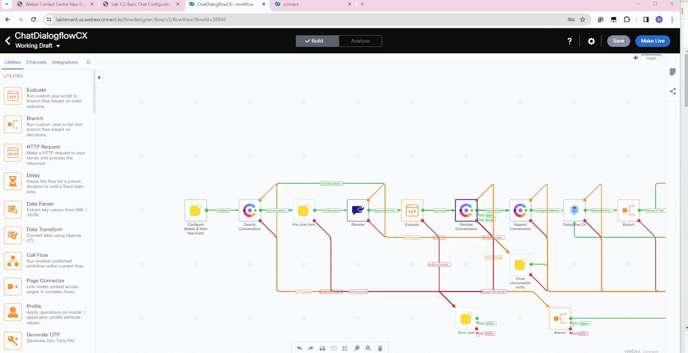
Task: Search nodes with sidebar magnifier icon
Action: pos(89,62)
